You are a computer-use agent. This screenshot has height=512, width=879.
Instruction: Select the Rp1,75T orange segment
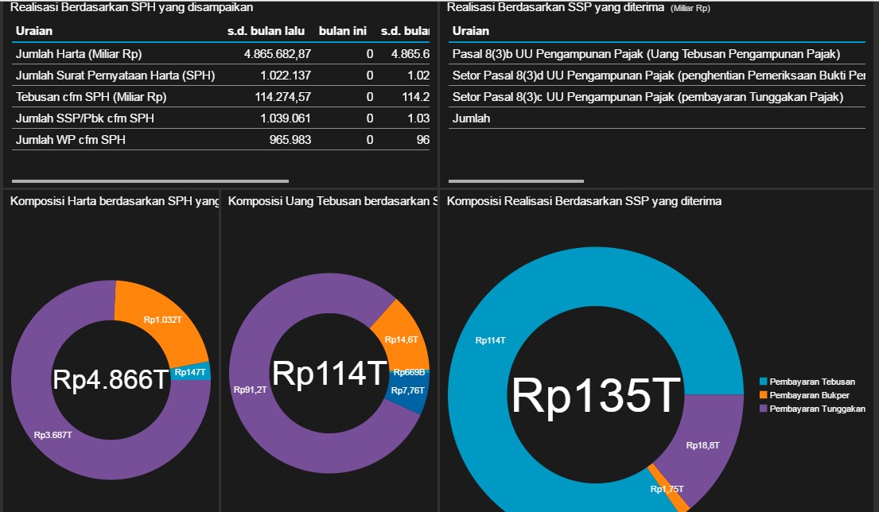click(x=667, y=489)
